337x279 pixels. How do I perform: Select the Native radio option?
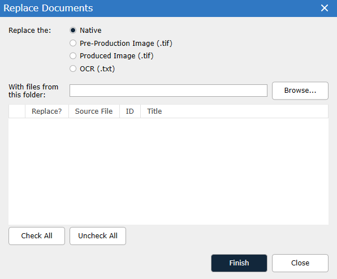pyautogui.click(x=73, y=31)
